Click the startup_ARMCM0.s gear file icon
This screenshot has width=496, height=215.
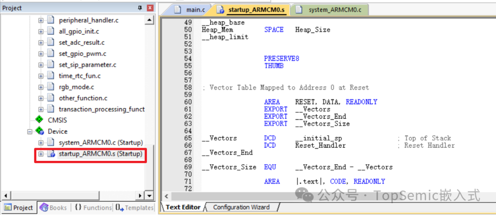click(51, 154)
